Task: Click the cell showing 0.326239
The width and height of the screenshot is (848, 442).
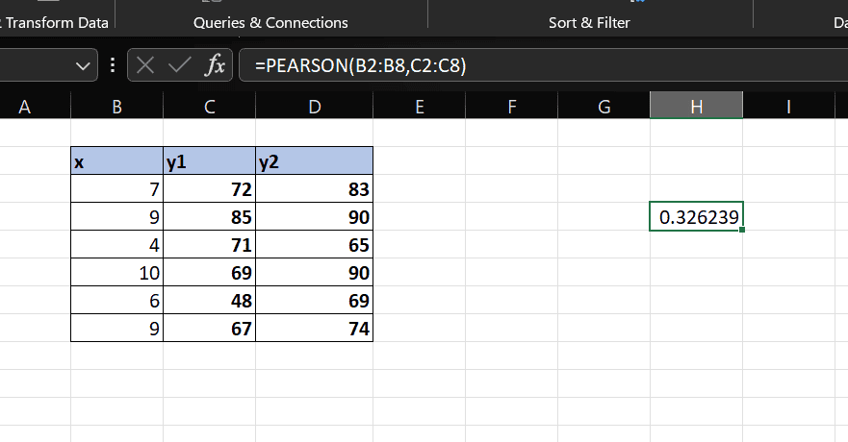Action: (x=697, y=216)
